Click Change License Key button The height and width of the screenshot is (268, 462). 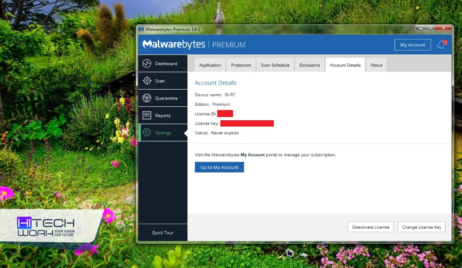click(x=422, y=227)
